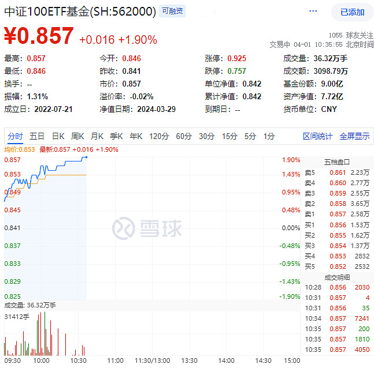This screenshot has width=374, height=368.
Task: Click the 卖2 price 0.858 row
Action: point(337,204)
